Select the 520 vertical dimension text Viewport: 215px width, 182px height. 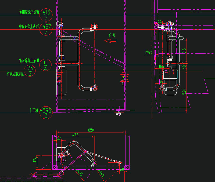184,92
